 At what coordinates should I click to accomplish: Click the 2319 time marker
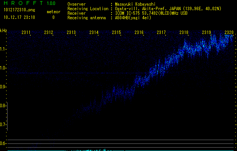206,32
